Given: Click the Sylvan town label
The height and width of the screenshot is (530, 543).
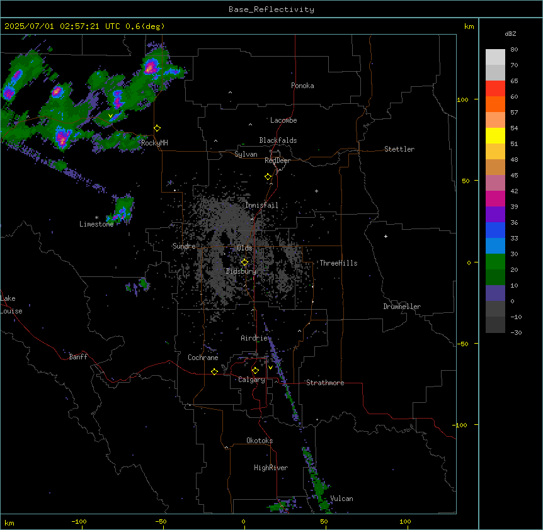Looking at the screenshot, I should pyautogui.click(x=246, y=154).
